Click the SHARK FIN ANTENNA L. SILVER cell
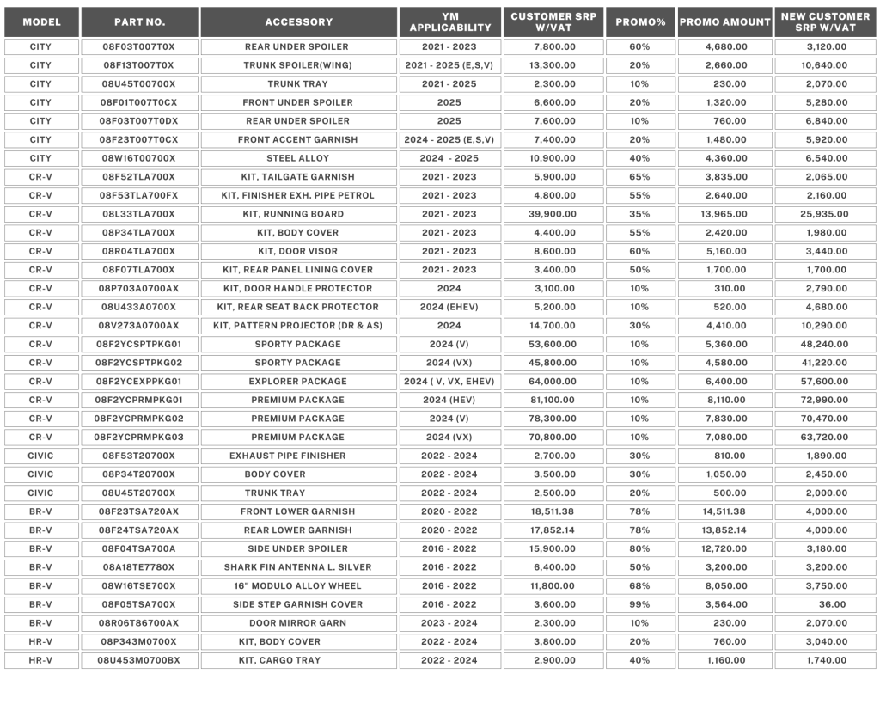Image resolution: width=880 pixels, height=704 pixels. click(x=298, y=567)
